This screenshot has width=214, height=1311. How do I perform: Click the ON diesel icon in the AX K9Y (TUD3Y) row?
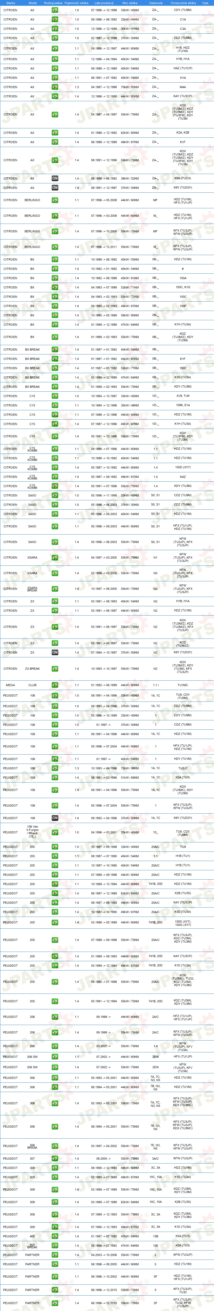(x=55, y=188)
